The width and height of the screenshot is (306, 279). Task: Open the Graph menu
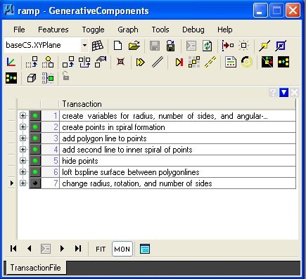click(x=128, y=30)
